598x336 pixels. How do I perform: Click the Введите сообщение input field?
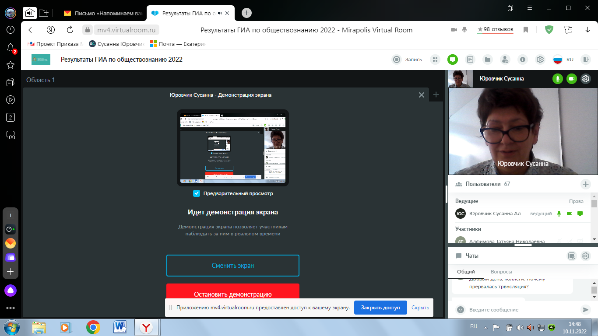(x=522, y=310)
